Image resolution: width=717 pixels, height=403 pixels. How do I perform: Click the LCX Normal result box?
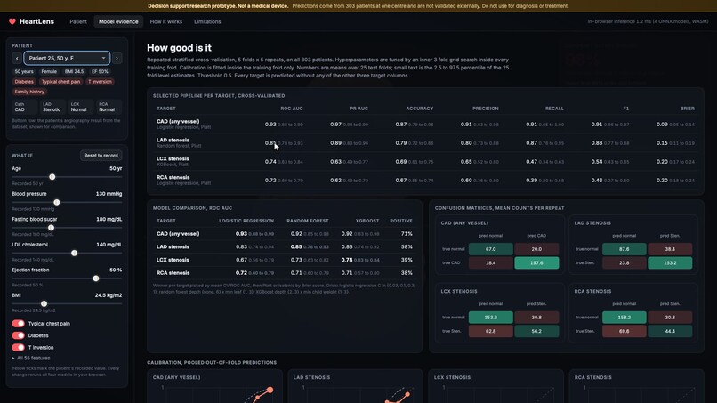point(80,107)
